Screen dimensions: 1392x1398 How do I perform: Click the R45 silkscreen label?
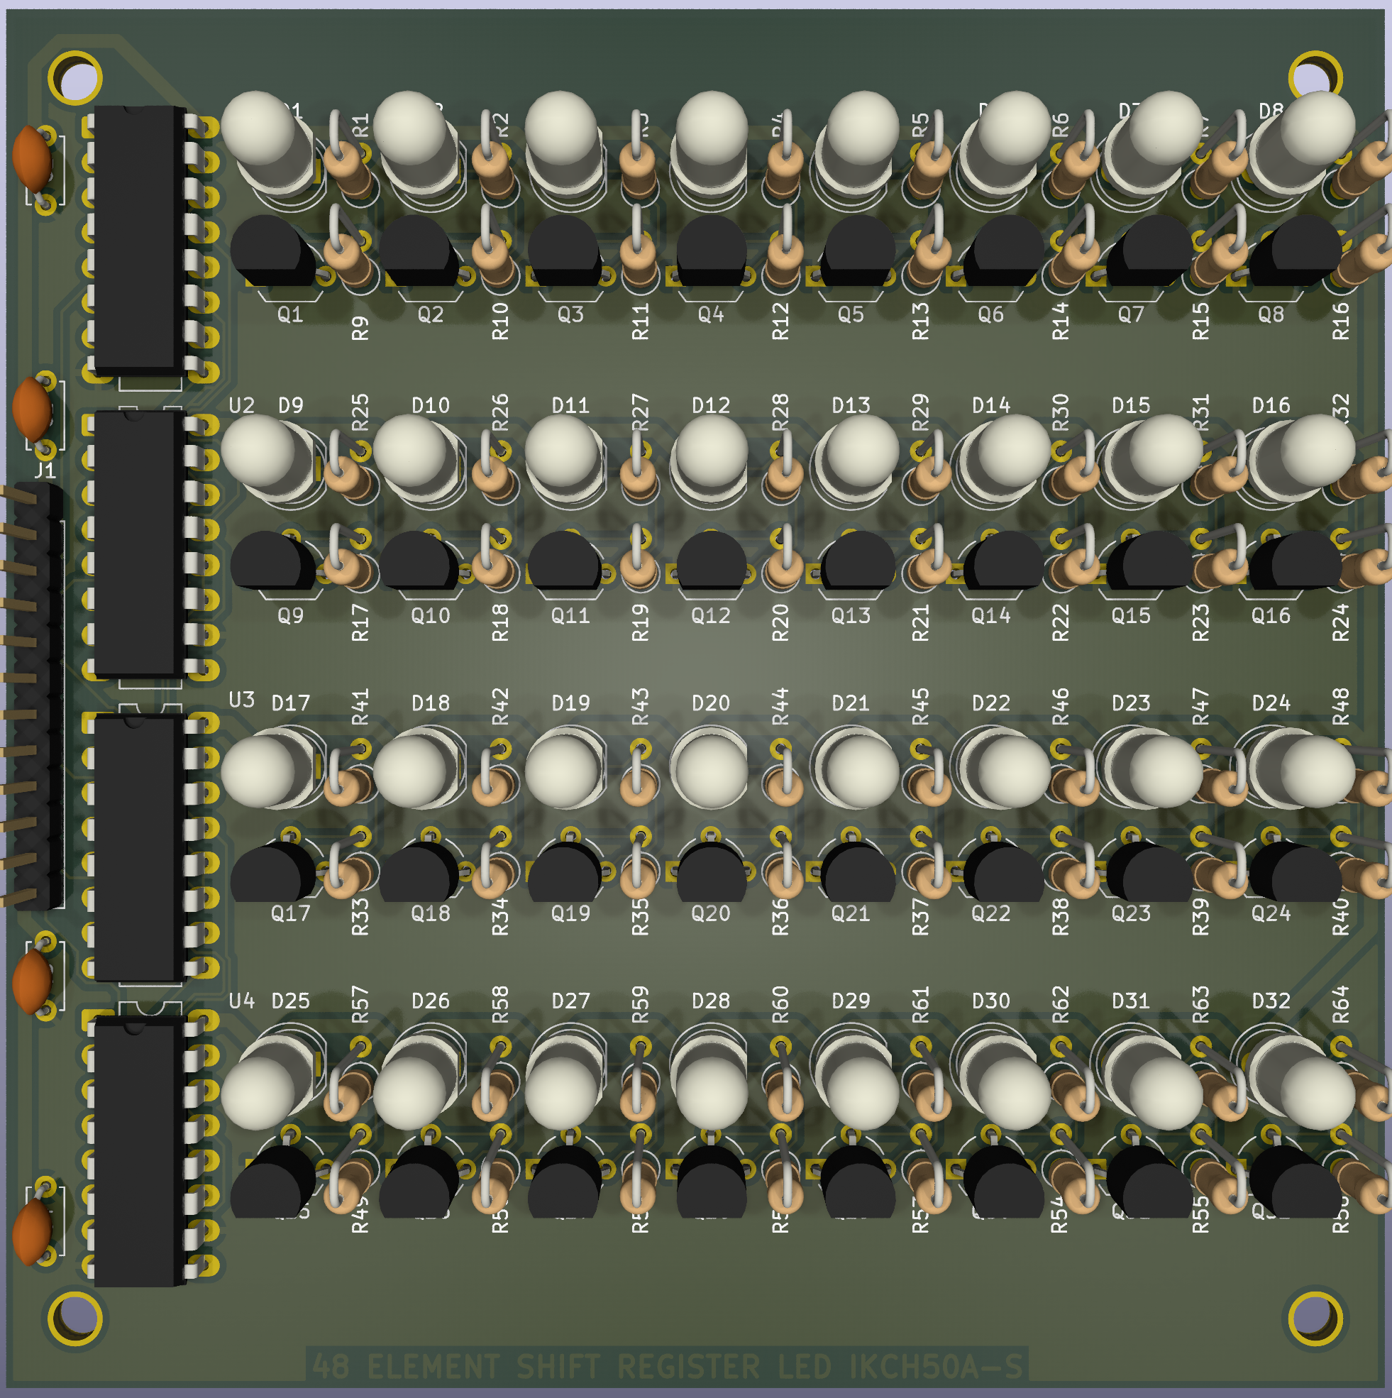point(919,707)
